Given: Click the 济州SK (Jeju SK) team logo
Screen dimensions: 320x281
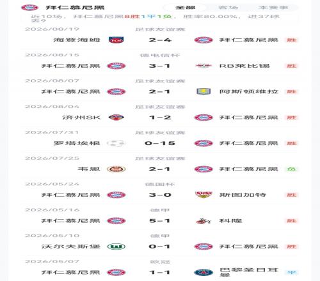Looking at the screenshot, I should [x=116, y=118].
